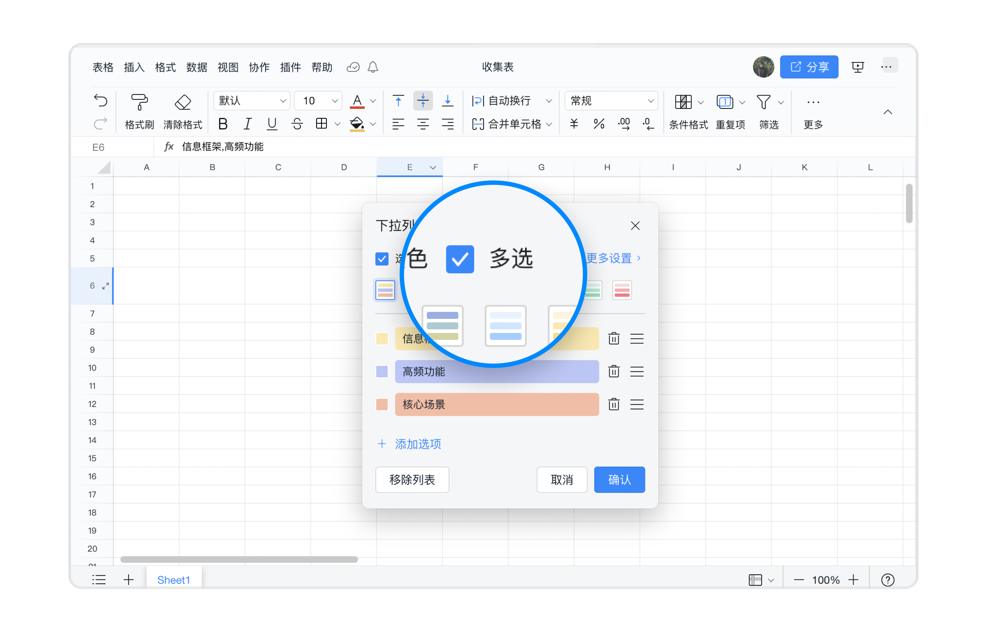
Task: Delete the 高频功能 option
Action: point(614,371)
